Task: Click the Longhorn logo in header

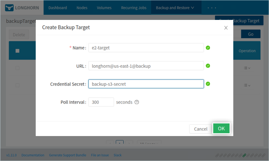Action: (22, 8)
